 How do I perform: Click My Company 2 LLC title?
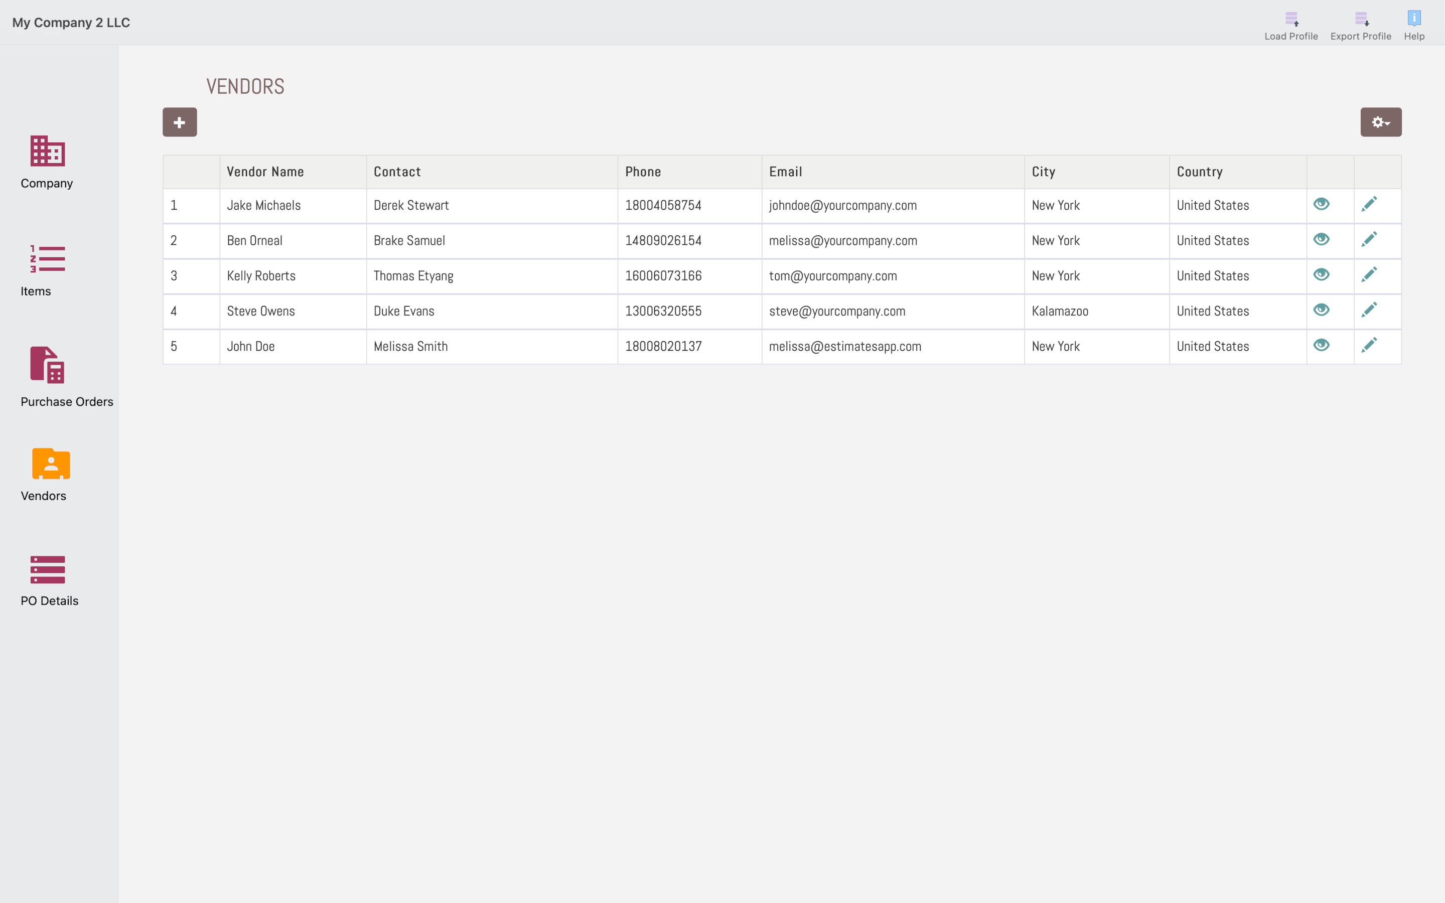[71, 23]
